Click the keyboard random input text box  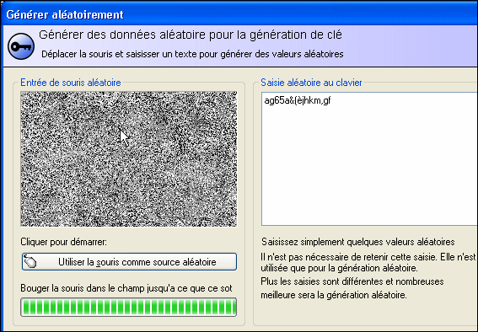369,158
